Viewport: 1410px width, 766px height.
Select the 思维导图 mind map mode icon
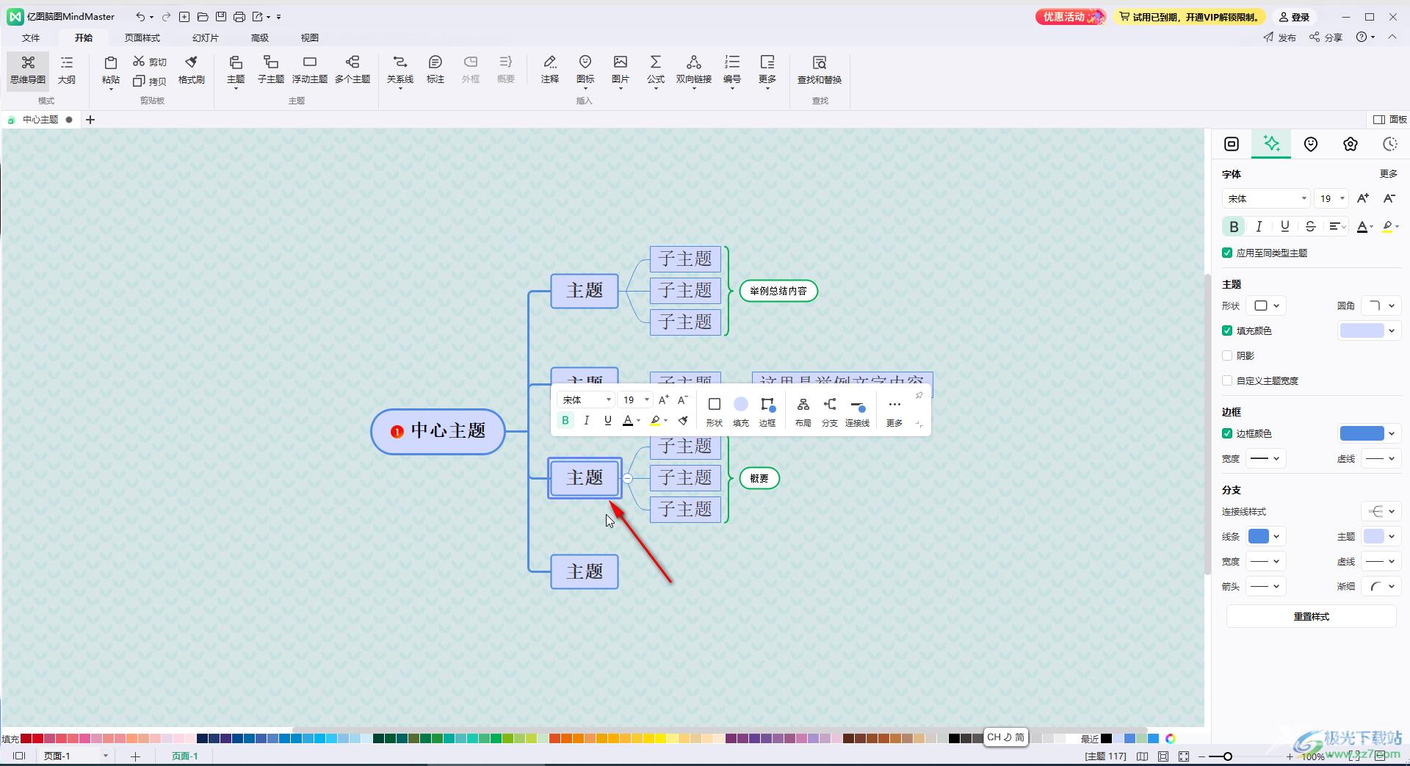pyautogui.click(x=28, y=71)
